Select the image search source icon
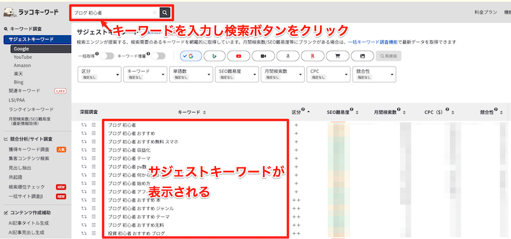511x239 pixels. pos(362,56)
